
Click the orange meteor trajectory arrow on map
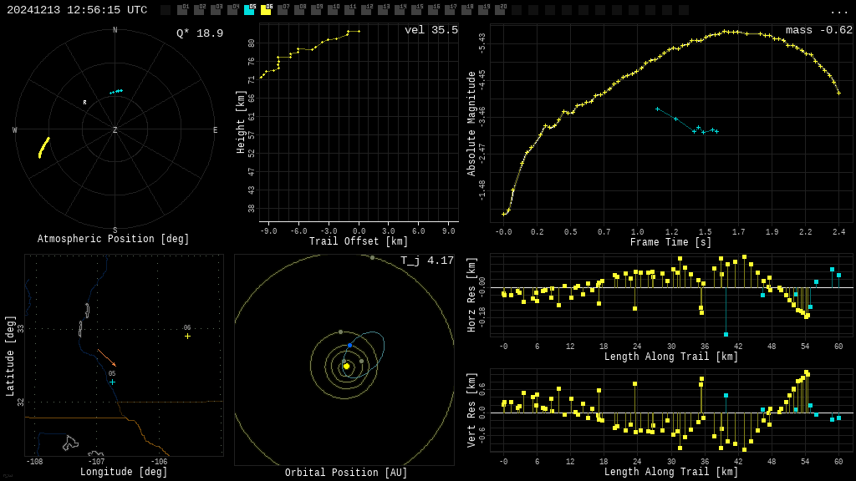[106, 357]
